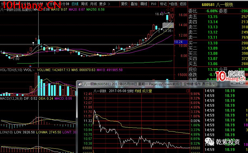Click the DEA: 0.24 value
This screenshot has width=248, height=153.
46,99
